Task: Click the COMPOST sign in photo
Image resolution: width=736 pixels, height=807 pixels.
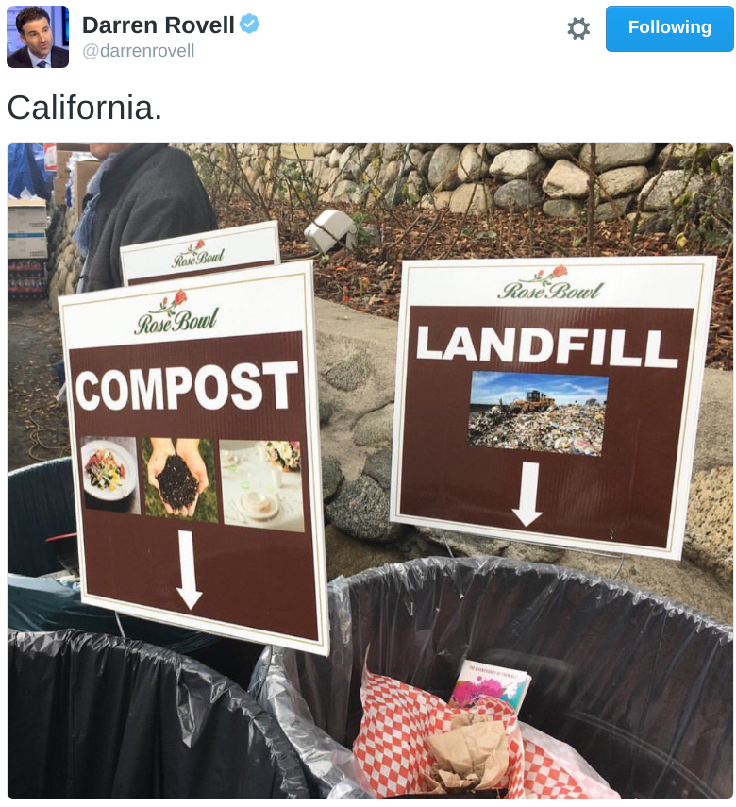Action: 194,458
